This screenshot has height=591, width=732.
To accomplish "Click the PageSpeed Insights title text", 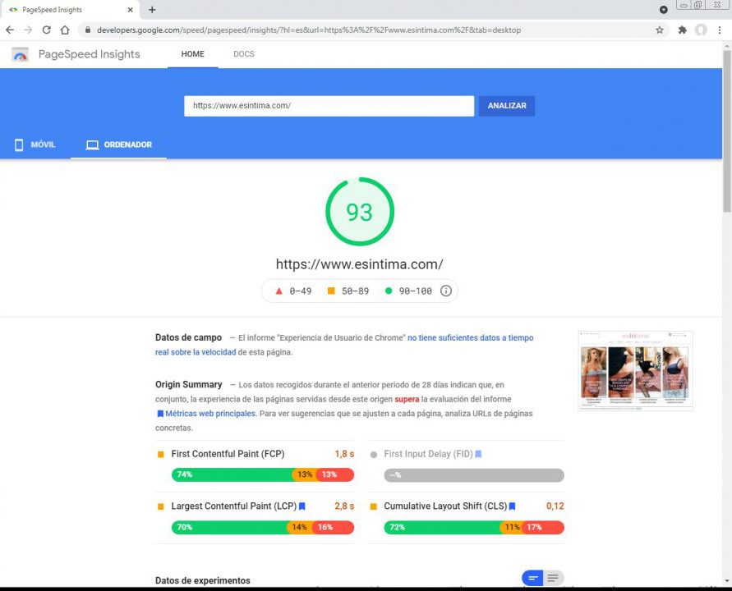I will click(90, 54).
